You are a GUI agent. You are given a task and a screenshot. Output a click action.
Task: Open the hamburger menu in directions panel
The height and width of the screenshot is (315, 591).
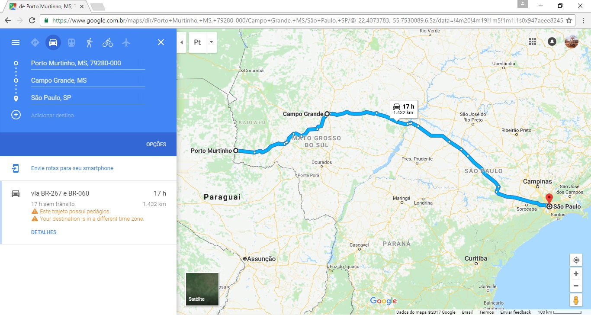click(x=16, y=42)
